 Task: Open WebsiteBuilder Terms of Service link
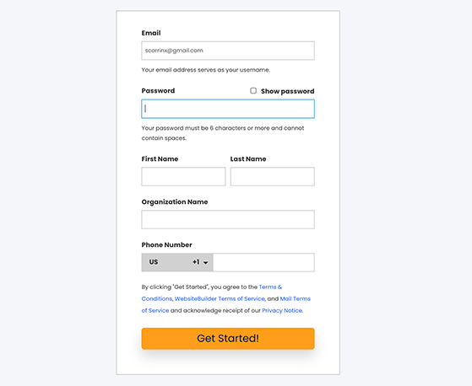220,299
